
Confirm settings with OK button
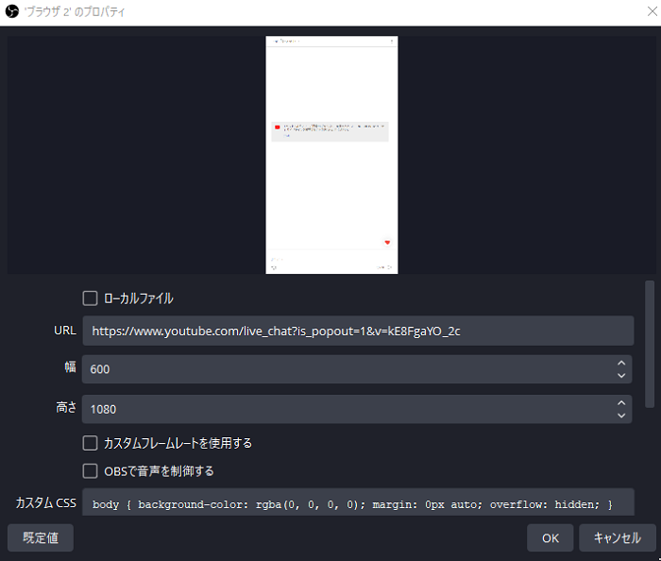click(551, 537)
